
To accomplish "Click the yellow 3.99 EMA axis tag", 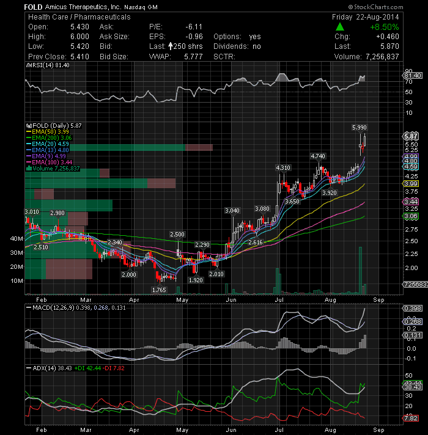I will pos(410,184).
